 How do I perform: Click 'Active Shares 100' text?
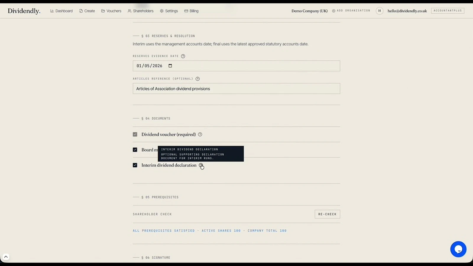pyautogui.click(x=221, y=231)
